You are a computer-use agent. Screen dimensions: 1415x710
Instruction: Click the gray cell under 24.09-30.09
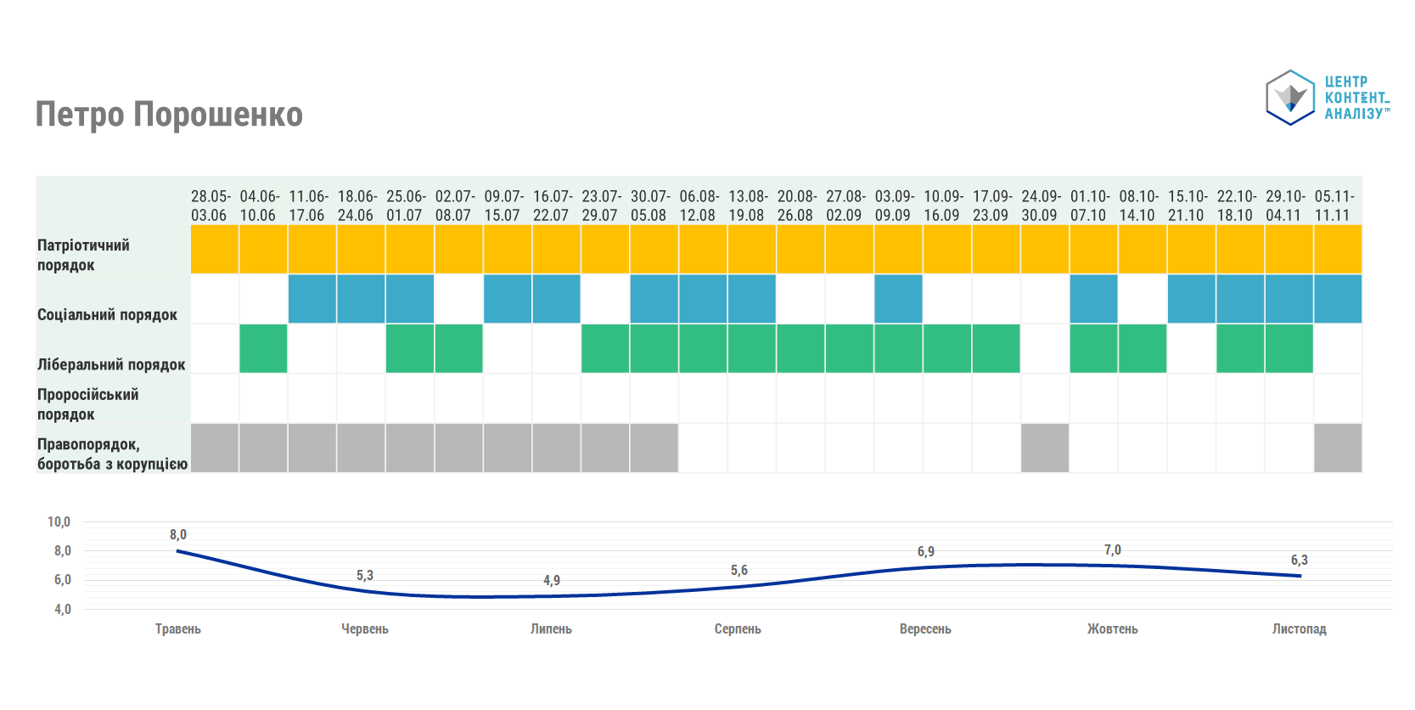(x=1044, y=448)
